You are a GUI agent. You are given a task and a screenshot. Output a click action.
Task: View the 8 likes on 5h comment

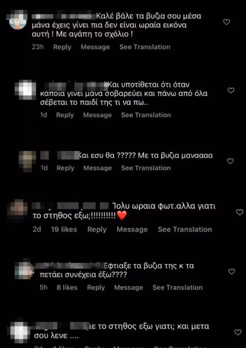(67, 287)
